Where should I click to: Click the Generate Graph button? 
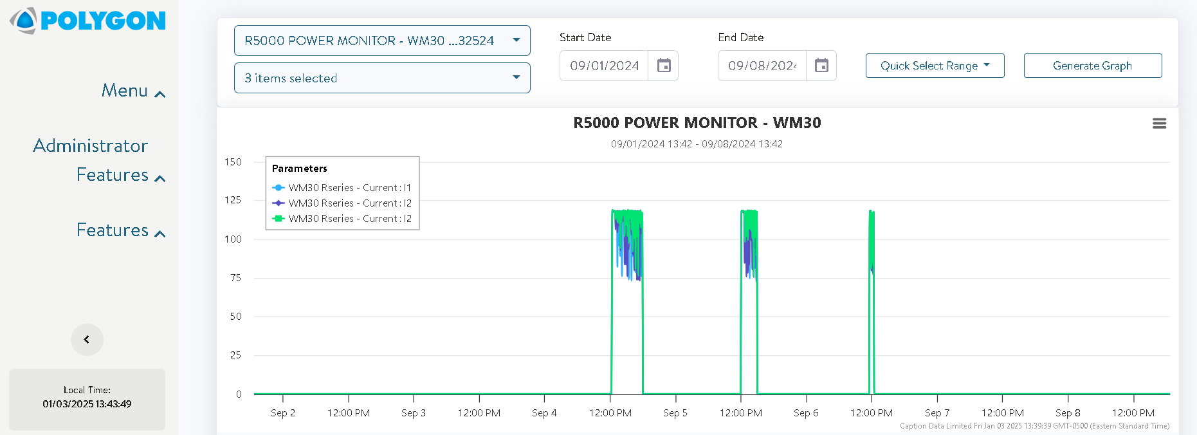1092,66
